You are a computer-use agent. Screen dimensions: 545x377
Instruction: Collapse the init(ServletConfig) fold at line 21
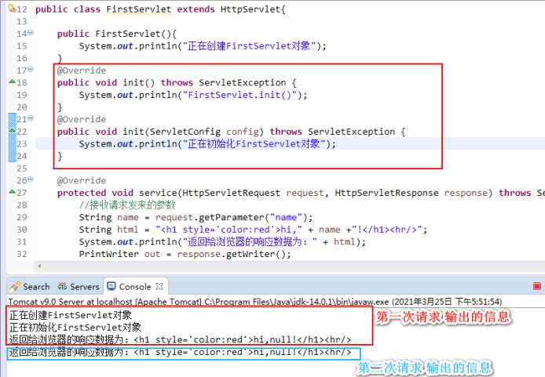[x=31, y=118]
